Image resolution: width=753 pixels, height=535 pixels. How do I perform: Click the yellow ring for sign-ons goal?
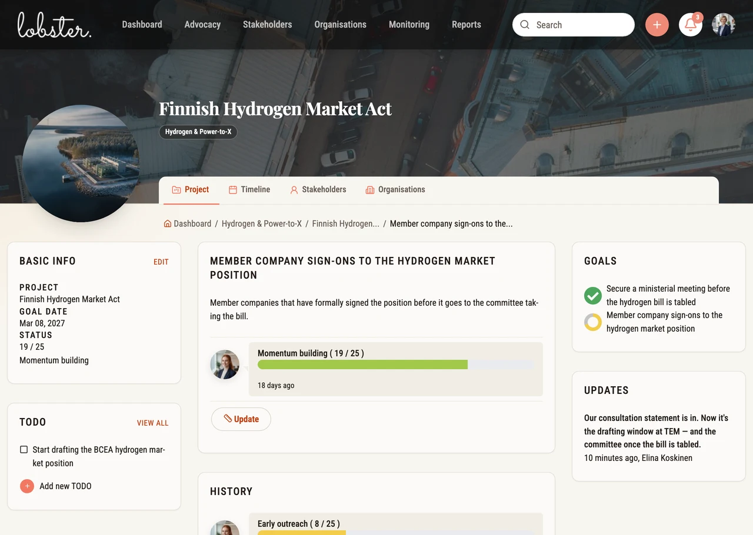[x=593, y=322]
